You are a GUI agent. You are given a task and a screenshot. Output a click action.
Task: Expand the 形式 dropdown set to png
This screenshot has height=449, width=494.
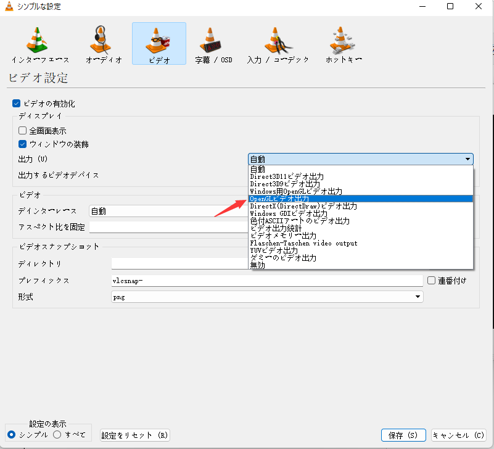(266, 297)
